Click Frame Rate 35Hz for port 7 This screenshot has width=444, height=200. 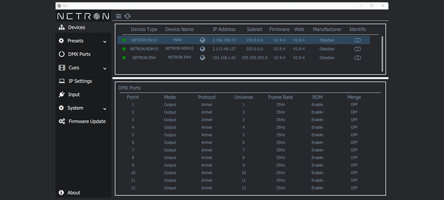[x=280, y=150]
